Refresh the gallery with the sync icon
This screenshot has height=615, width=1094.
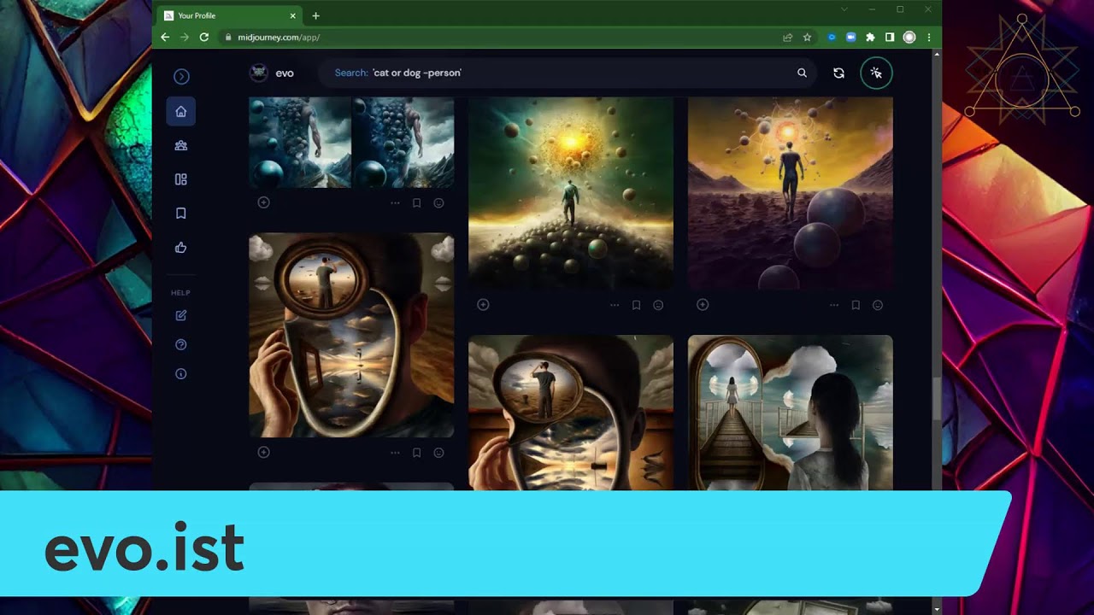[x=838, y=73]
